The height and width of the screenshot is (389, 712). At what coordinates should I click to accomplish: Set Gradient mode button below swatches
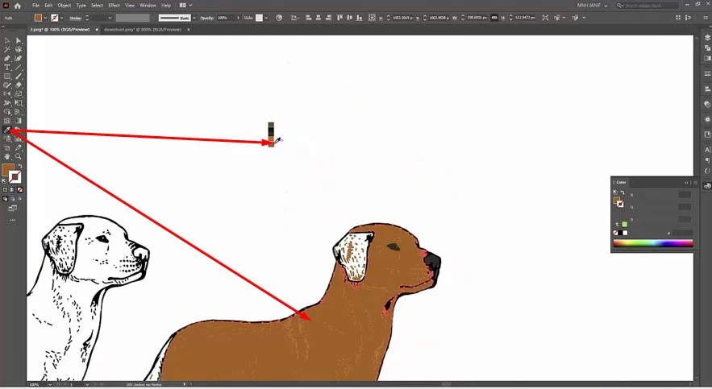point(12,189)
